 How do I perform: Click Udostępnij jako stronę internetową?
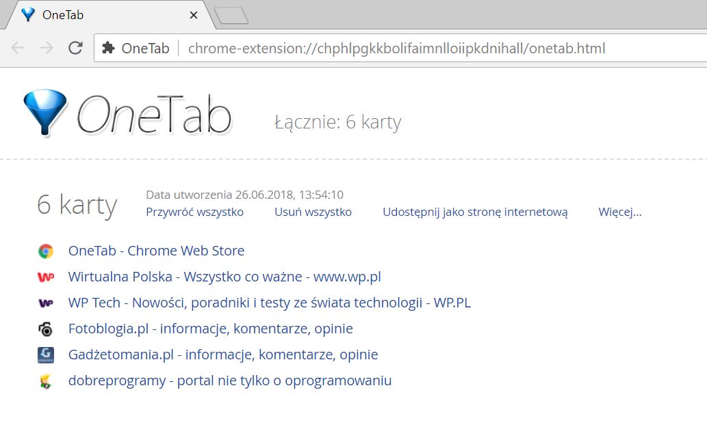[475, 212]
